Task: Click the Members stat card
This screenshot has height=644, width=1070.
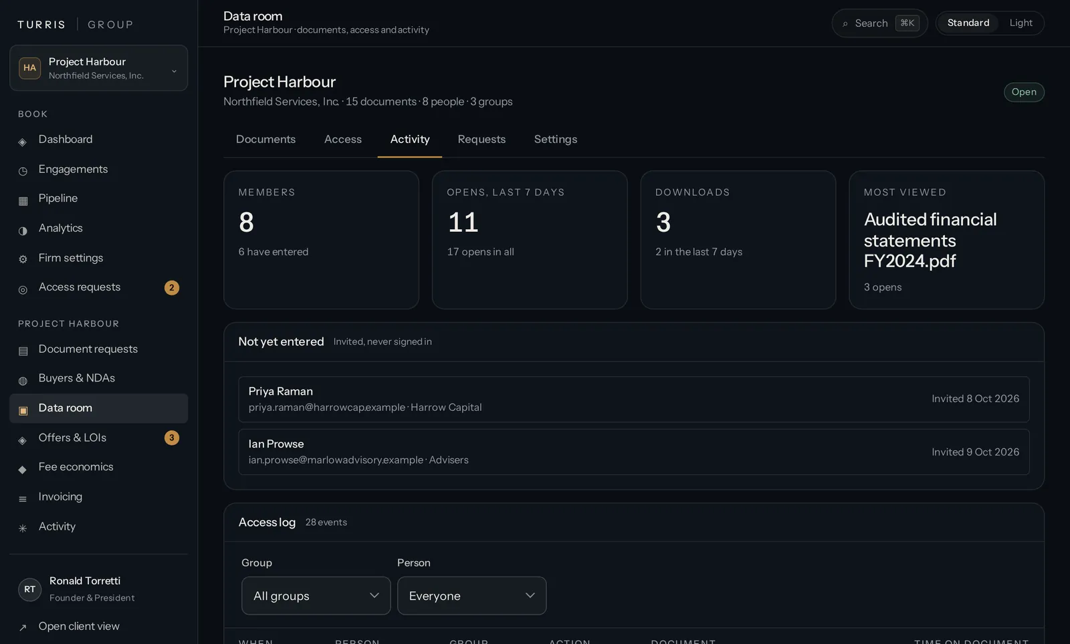Action: [321, 240]
